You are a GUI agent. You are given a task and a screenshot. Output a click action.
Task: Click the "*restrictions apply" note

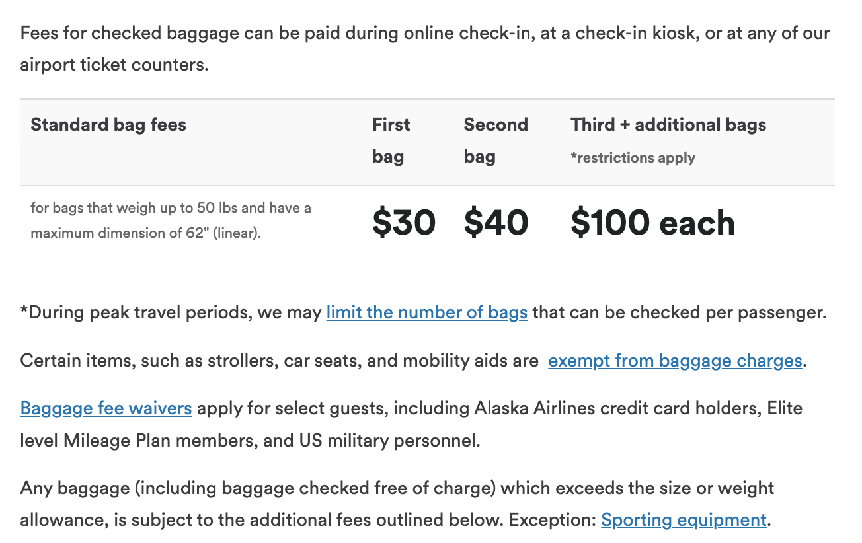(633, 158)
